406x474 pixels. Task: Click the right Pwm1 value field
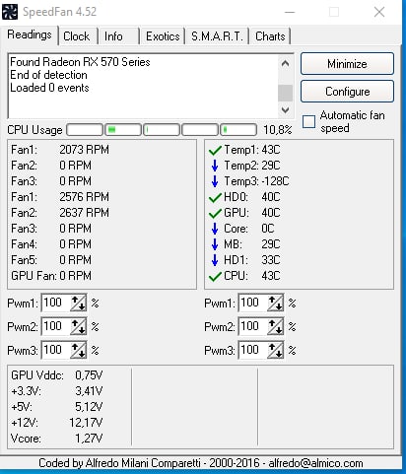click(x=253, y=303)
